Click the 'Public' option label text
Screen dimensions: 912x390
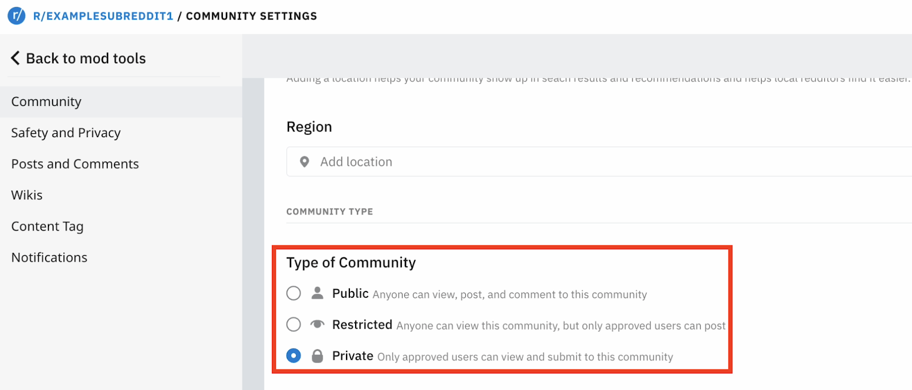[351, 293]
